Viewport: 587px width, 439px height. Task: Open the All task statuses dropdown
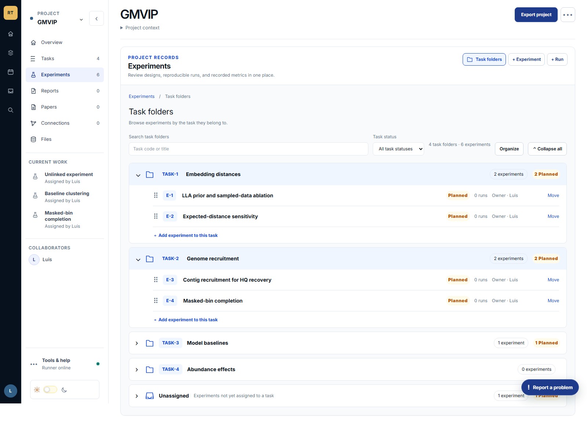398,149
